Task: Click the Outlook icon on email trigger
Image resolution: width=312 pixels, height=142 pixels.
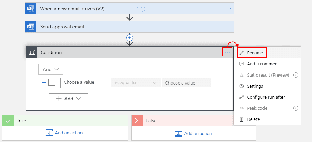Action: [31, 9]
